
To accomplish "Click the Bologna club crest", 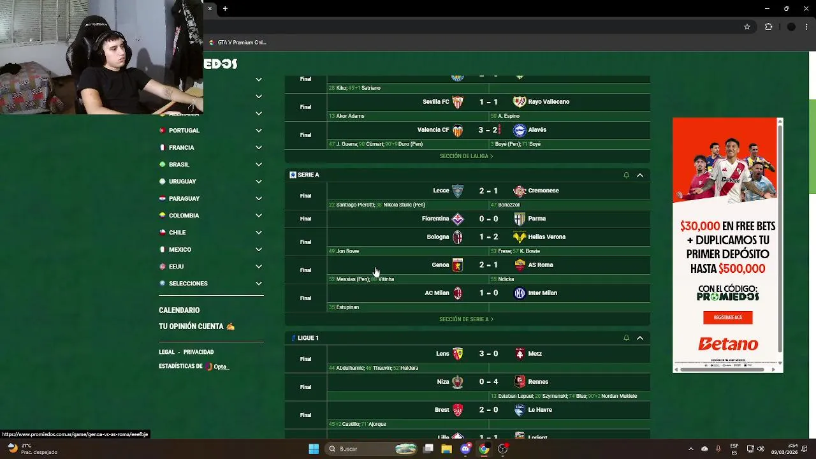I will point(458,237).
